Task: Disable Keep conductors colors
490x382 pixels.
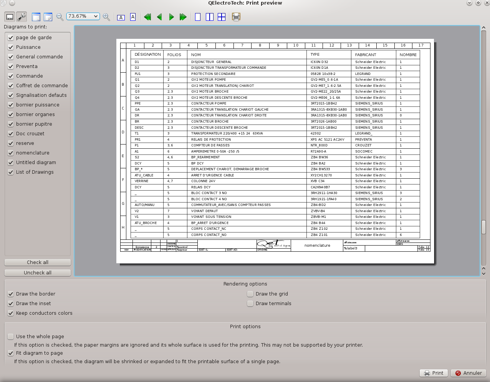Action: [10, 313]
